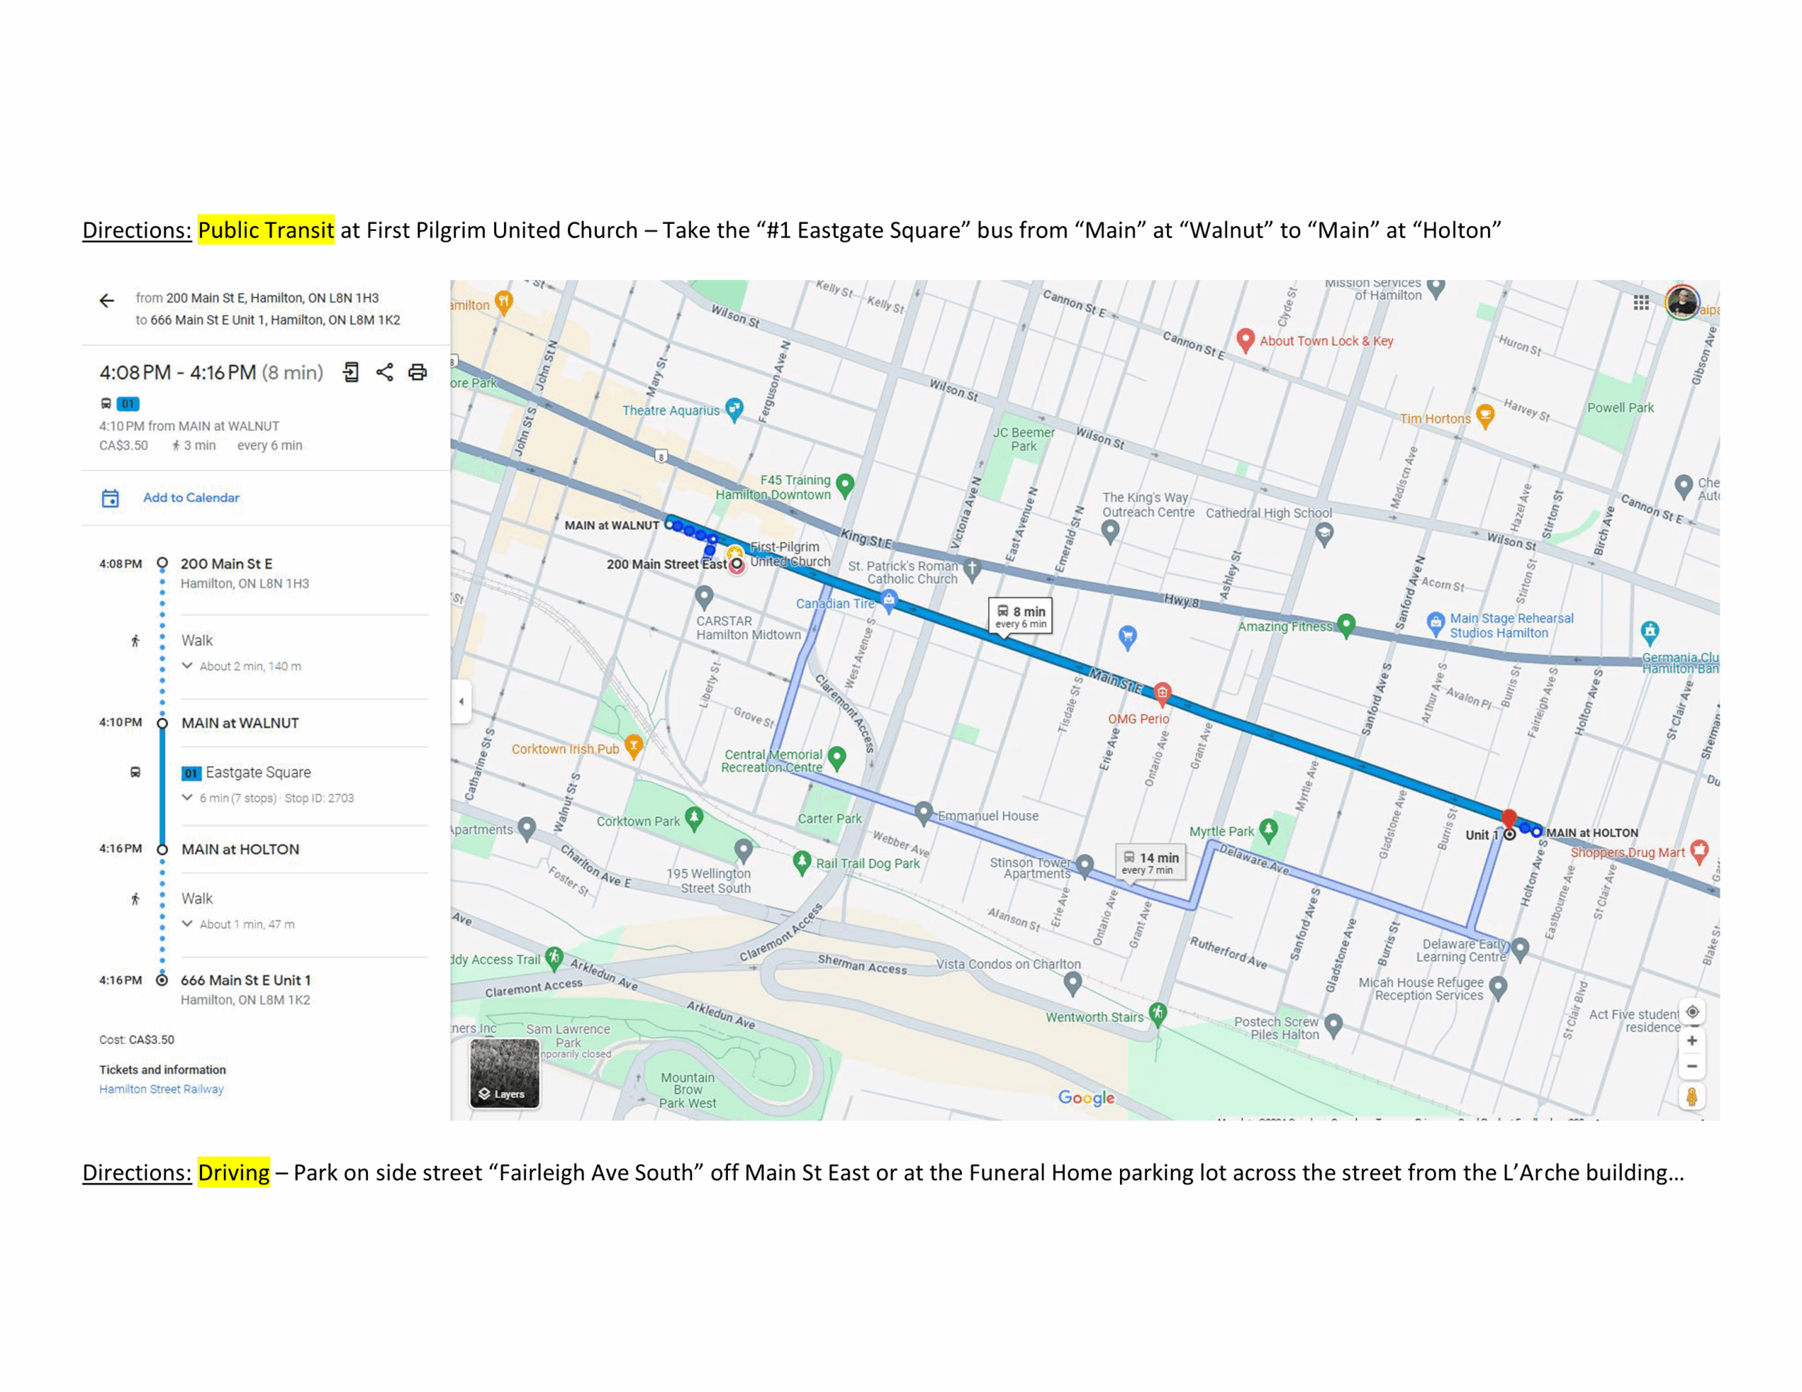The width and height of the screenshot is (1802, 1392).
Task: Click the Shoppers Drug Mart pin
Action: point(1699,852)
